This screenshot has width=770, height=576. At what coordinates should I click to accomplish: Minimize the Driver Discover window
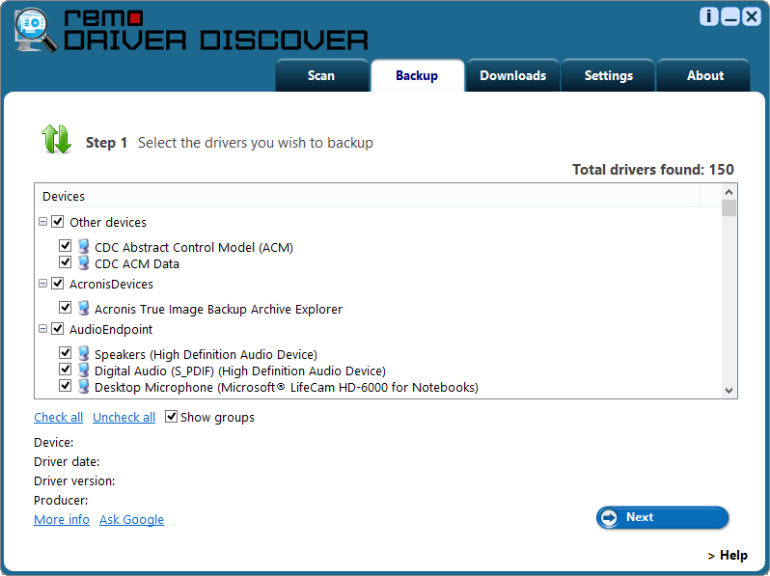tap(729, 16)
